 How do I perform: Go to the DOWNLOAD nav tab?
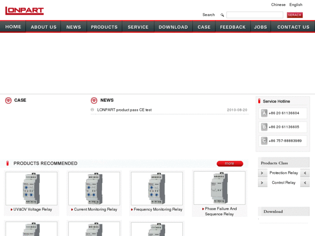(x=173, y=27)
